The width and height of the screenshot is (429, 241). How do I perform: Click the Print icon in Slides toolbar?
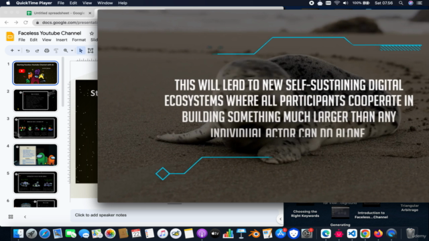(46, 51)
